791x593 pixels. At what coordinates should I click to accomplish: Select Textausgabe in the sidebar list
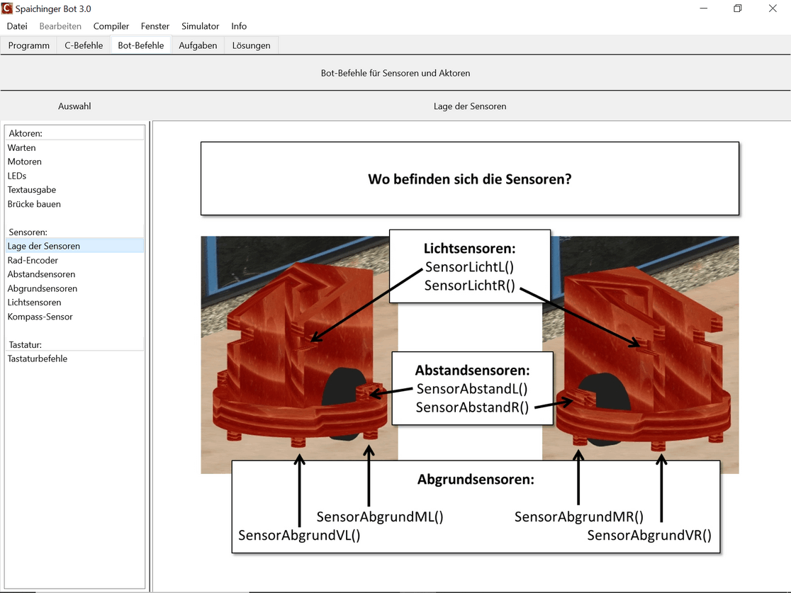pyautogui.click(x=32, y=190)
